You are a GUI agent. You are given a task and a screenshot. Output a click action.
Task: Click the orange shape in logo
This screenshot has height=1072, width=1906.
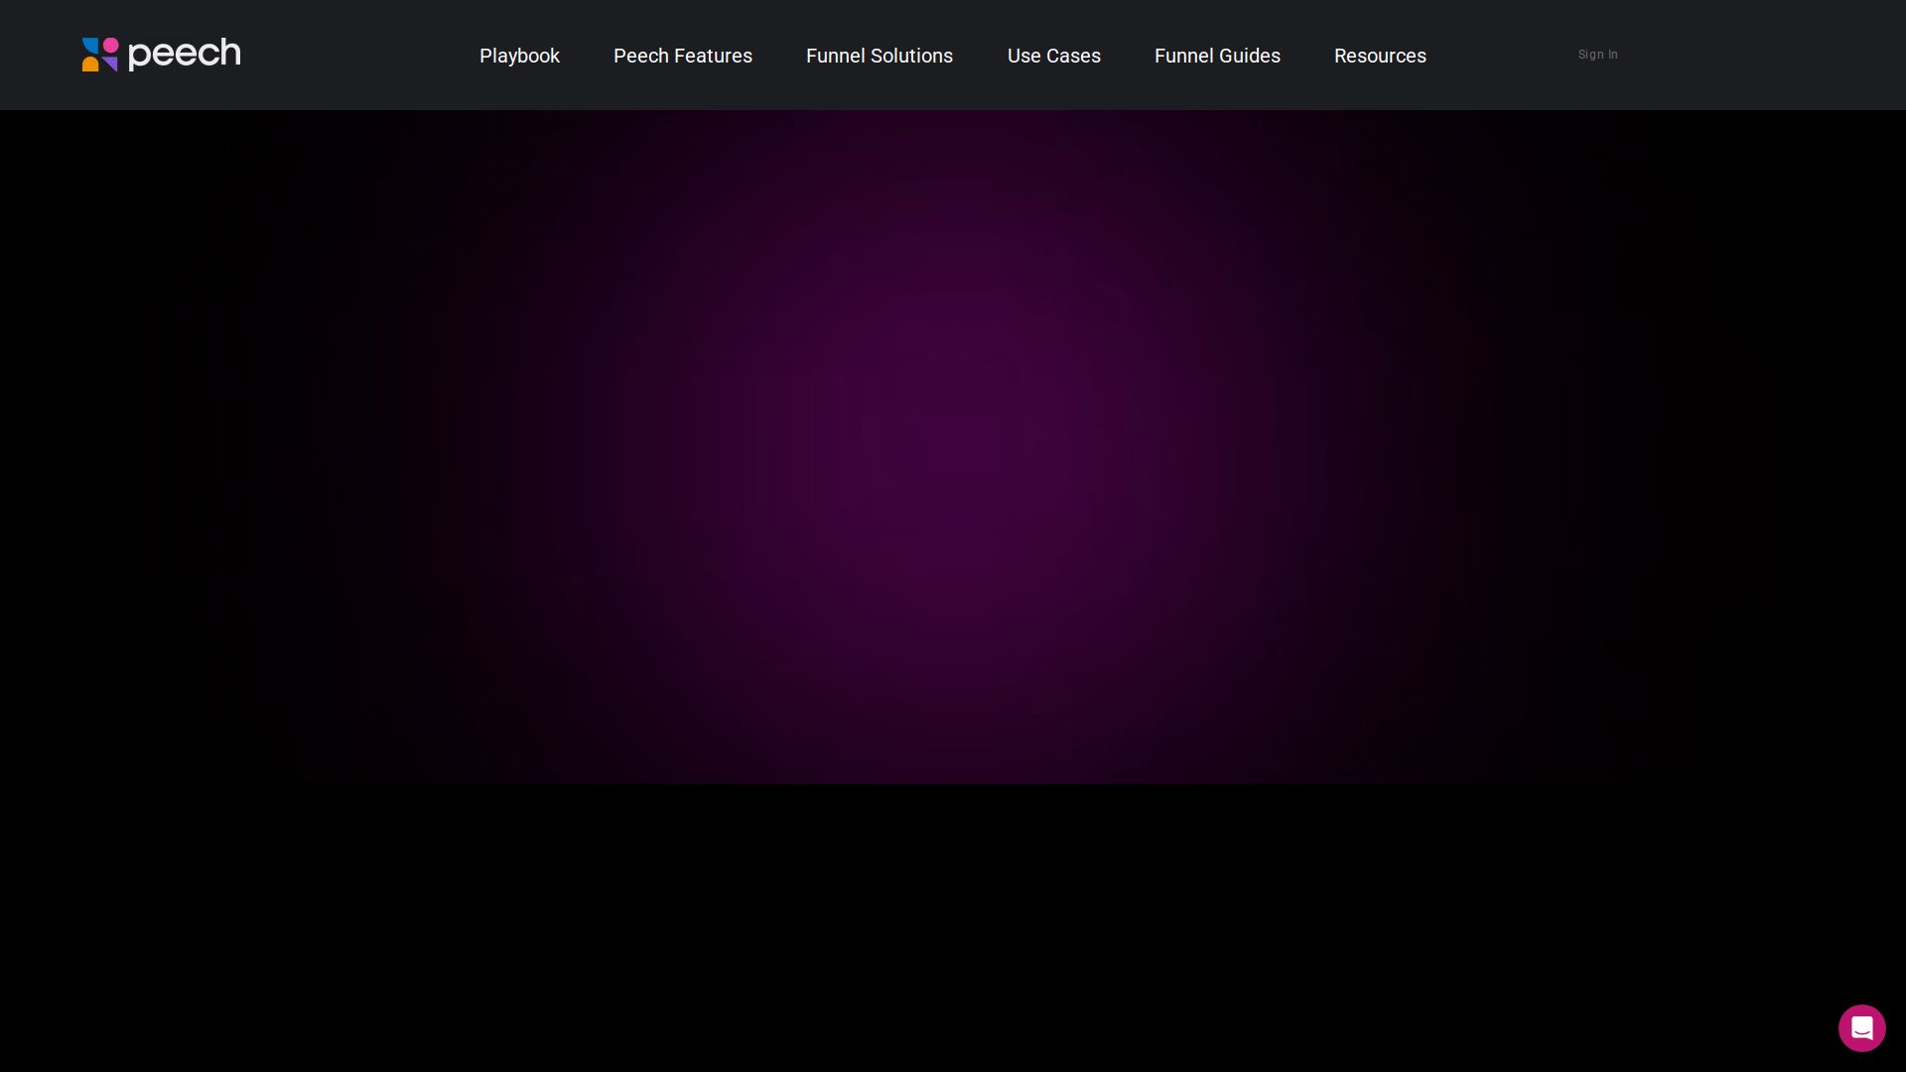[90, 64]
